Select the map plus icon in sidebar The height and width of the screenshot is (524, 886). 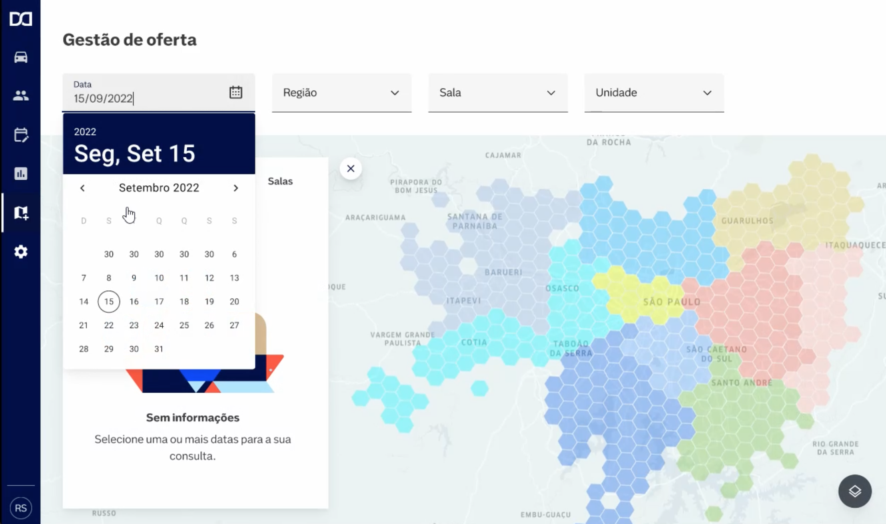[x=21, y=212]
